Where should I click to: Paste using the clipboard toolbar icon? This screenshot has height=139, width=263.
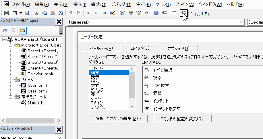(53, 13)
